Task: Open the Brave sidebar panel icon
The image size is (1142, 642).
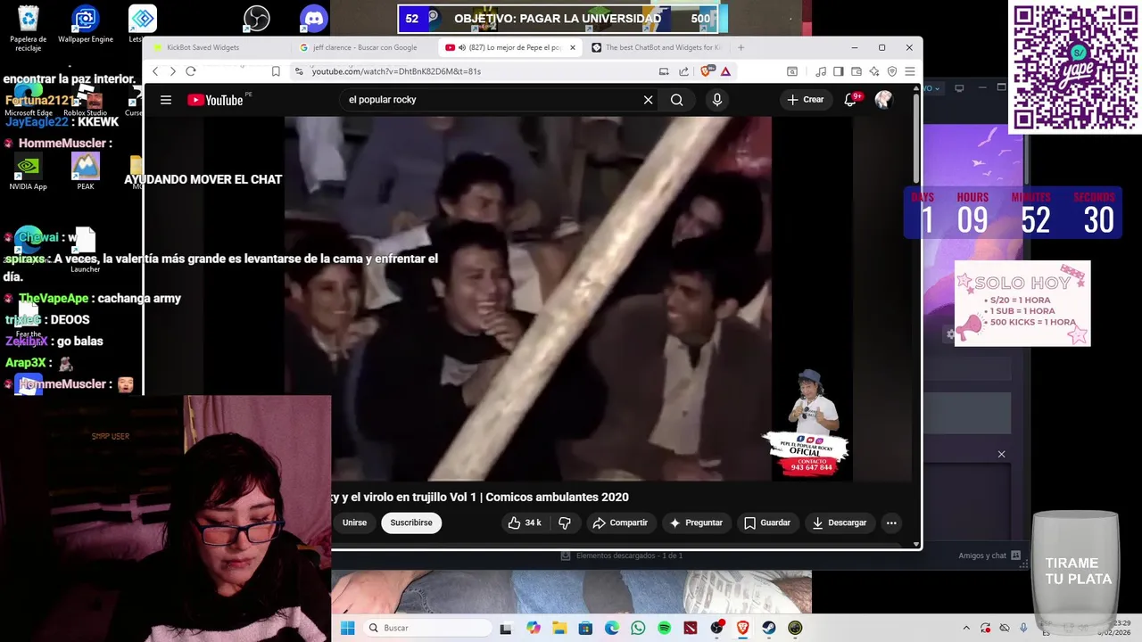Action: pyautogui.click(x=838, y=71)
